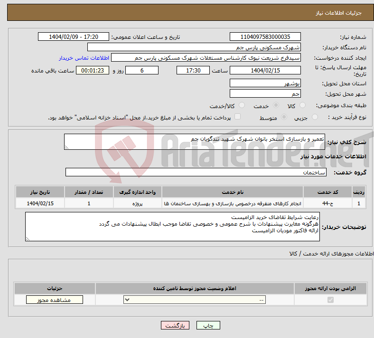The image size is (374, 338).
Task: Click the واحد اندازه گیری column header
Action: 137,192
